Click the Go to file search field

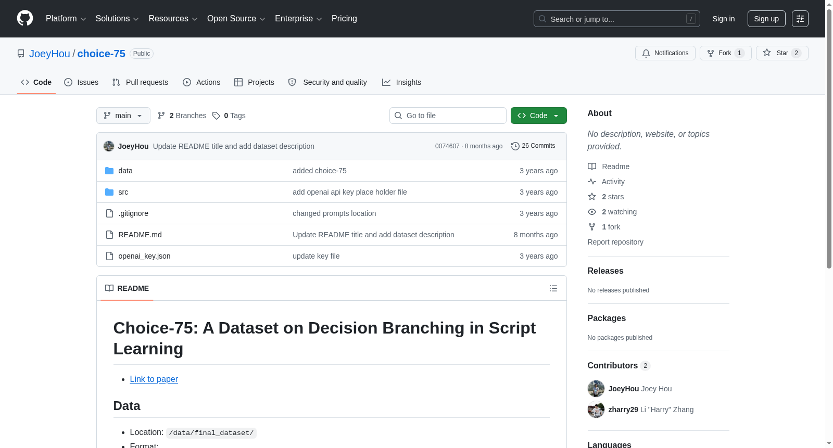(448, 116)
